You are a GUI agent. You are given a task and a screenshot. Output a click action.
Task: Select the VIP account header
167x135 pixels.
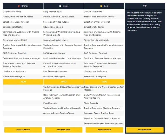coord(145,6)
